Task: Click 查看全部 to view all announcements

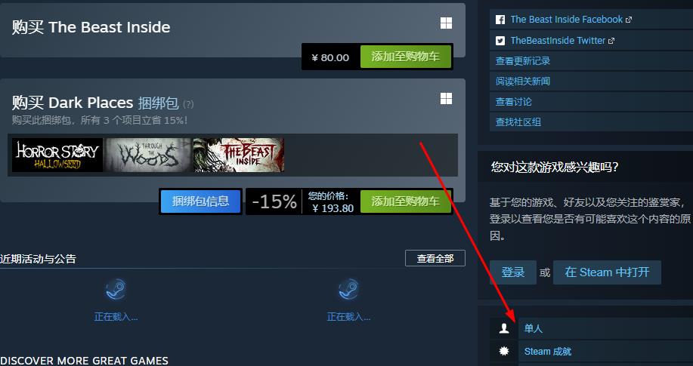Action: pyautogui.click(x=435, y=258)
